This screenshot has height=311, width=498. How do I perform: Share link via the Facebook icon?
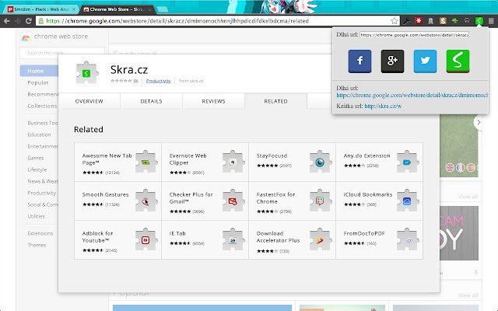coord(359,61)
